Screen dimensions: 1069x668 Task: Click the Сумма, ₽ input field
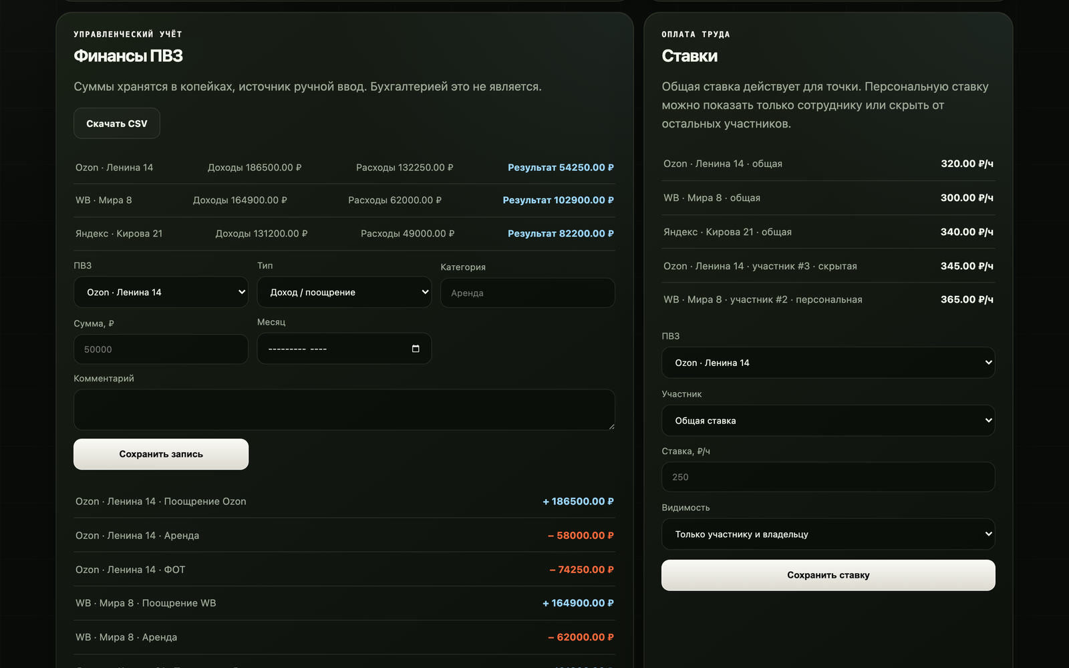tap(161, 349)
